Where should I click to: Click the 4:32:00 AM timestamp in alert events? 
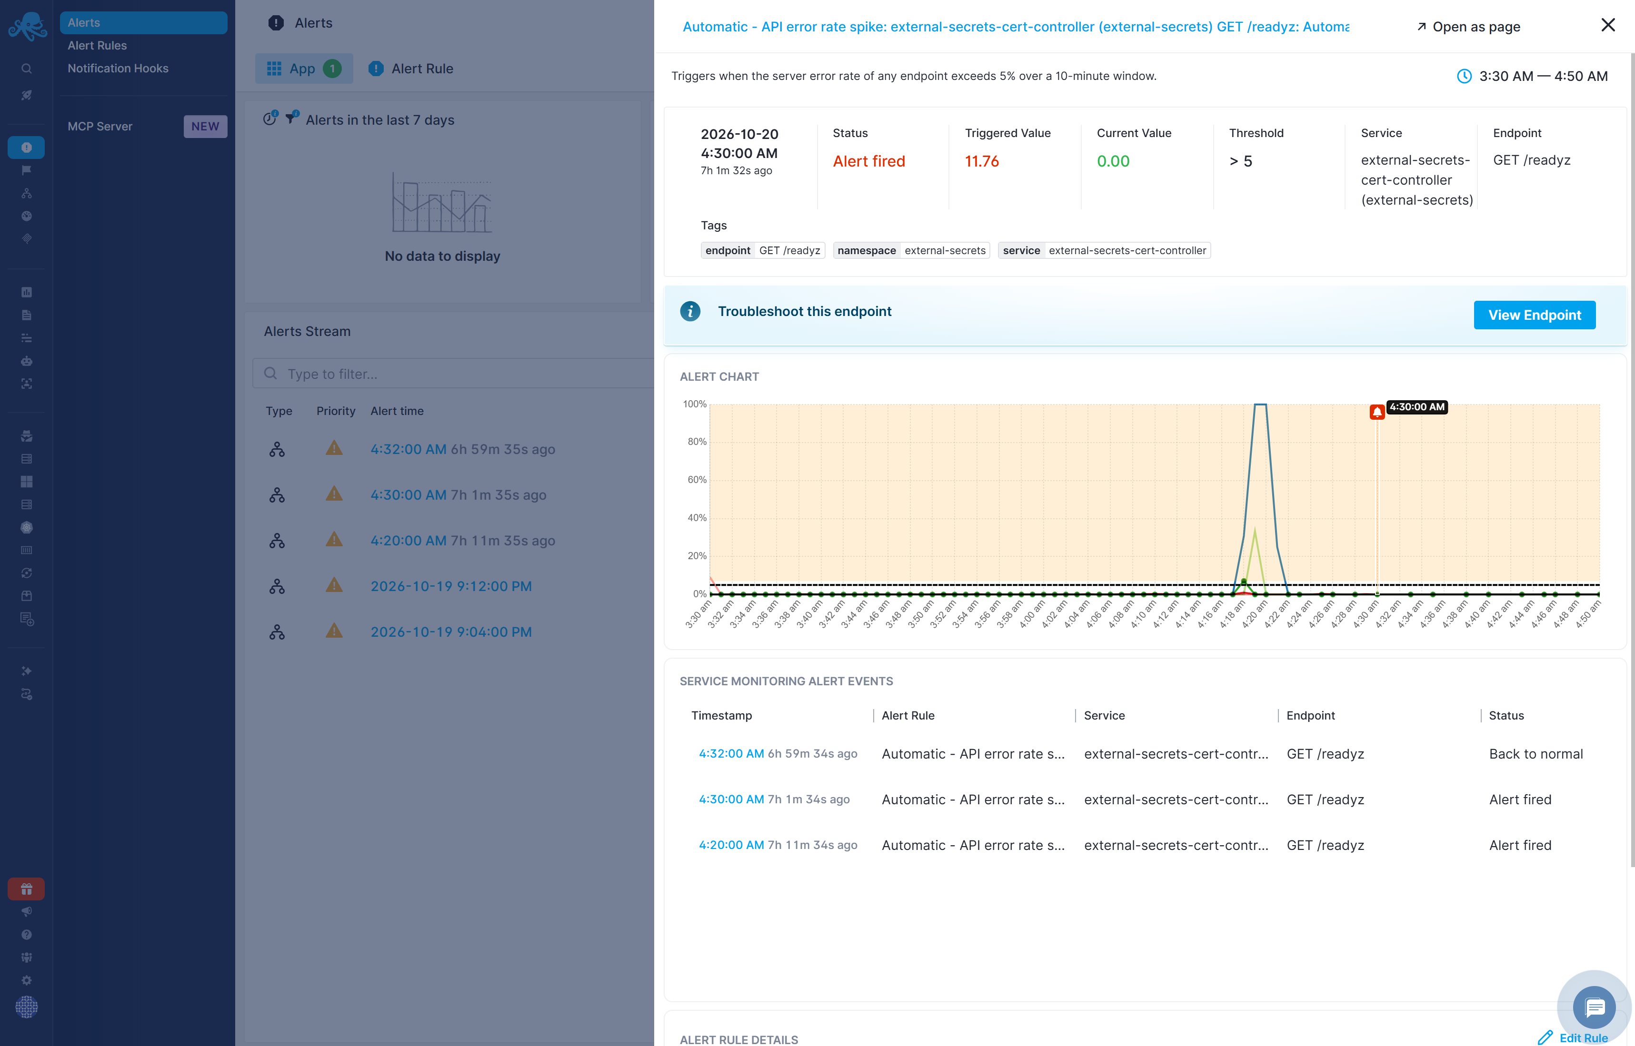pos(731,753)
